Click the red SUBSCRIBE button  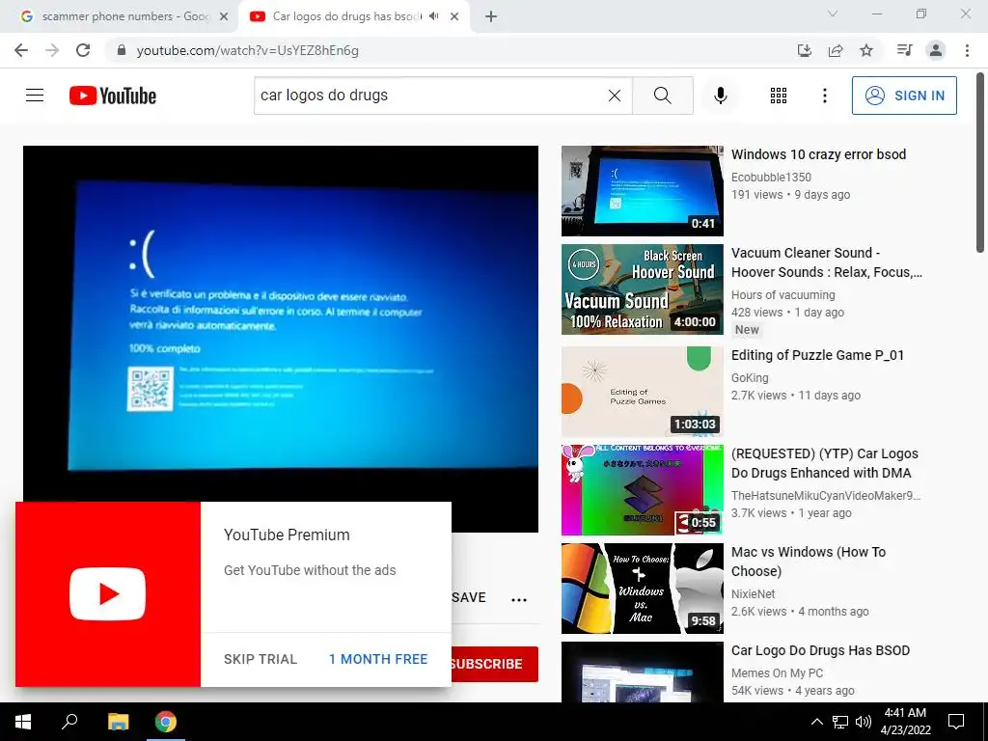pos(495,664)
